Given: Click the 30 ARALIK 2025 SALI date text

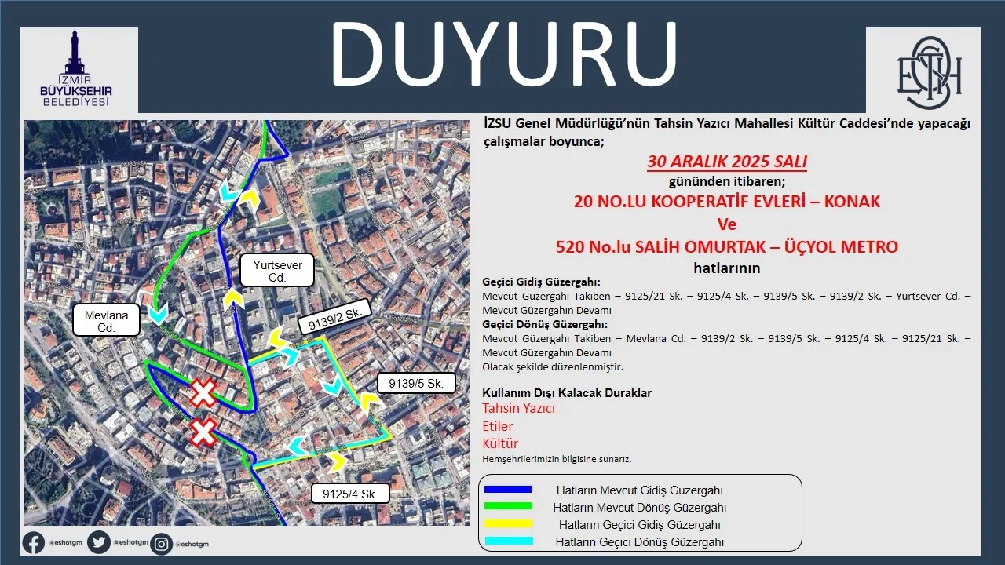Looking at the screenshot, I should [x=727, y=162].
